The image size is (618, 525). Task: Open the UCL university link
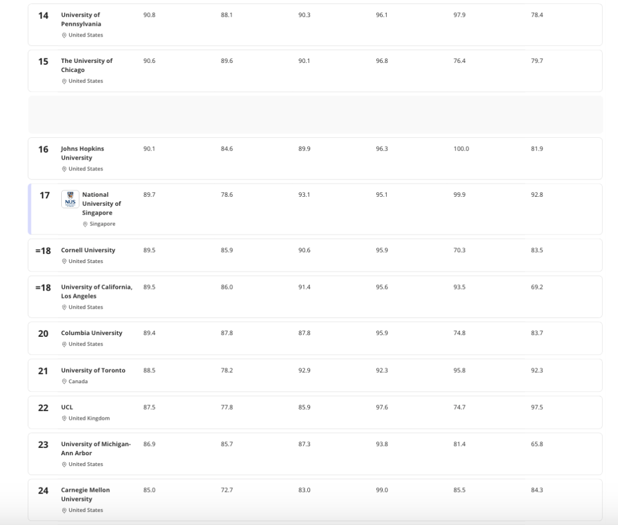(67, 407)
